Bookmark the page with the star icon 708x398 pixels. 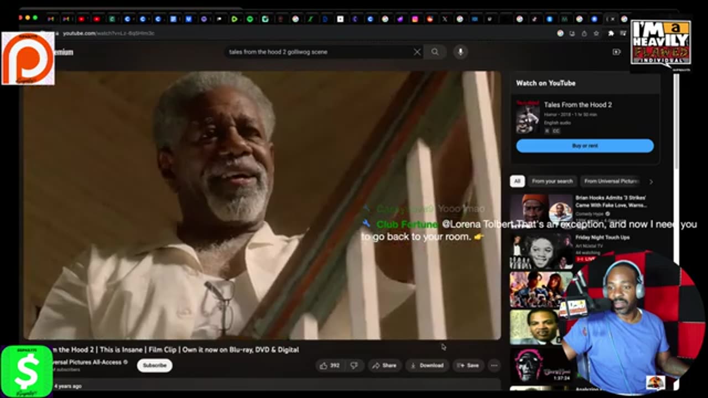coord(596,33)
